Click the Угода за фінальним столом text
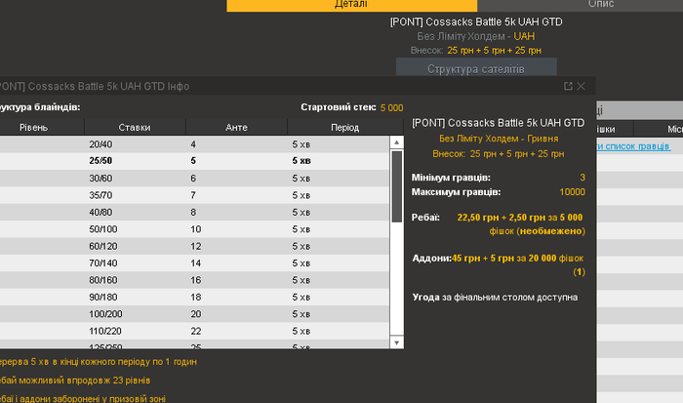This screenshot has width=683, height=403. (495, 298)
